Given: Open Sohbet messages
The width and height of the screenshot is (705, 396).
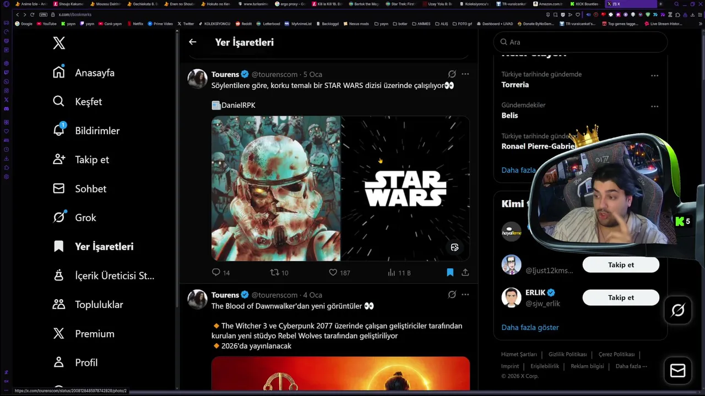Looking at the screenshot, I should point(79,189).
